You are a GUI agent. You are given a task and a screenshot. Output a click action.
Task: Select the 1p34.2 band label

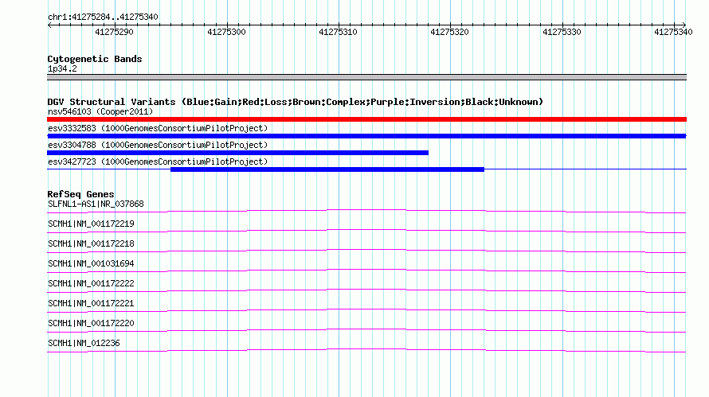(62, 68)
